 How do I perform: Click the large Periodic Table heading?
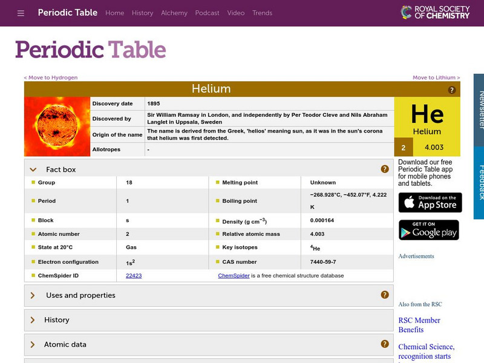click(x=90, y=50)
